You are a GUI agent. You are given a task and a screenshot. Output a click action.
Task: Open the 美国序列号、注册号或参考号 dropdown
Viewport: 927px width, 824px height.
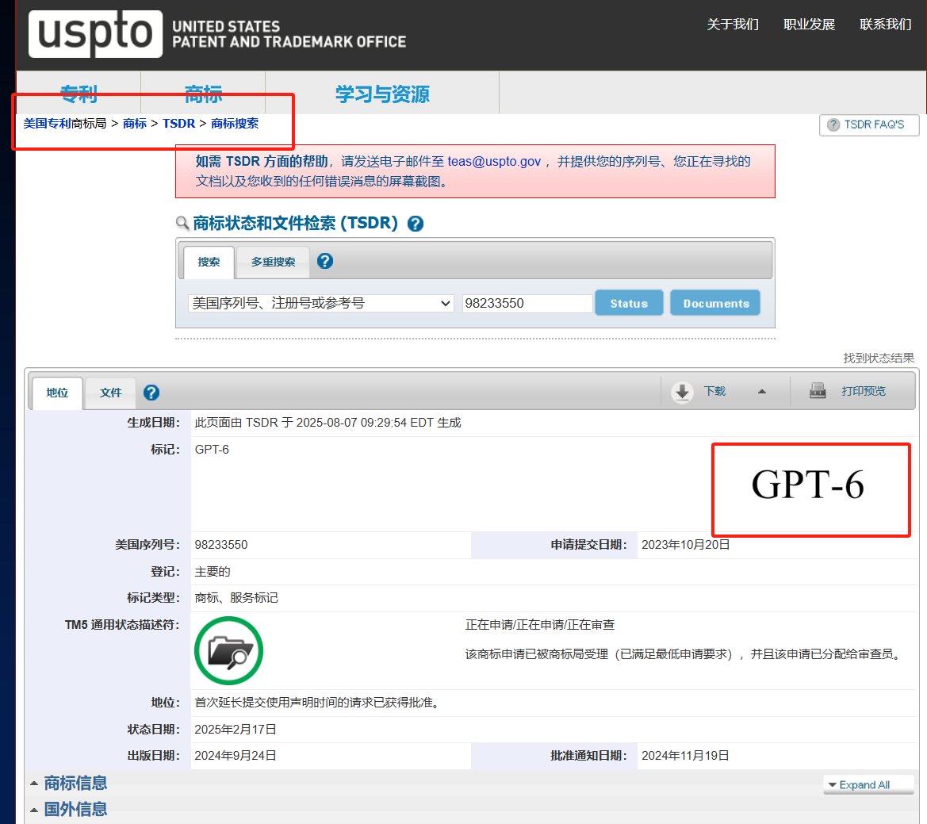tap(321, 303)
